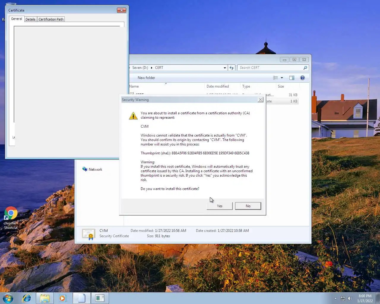Open chrome Shortcut desktop icon
The image size is (380, 304).
(x=11, y=218)
